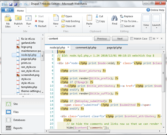Switch to comment.tpl.php tab
Screen dimensions: 167x135
click(x=86, y=48)
